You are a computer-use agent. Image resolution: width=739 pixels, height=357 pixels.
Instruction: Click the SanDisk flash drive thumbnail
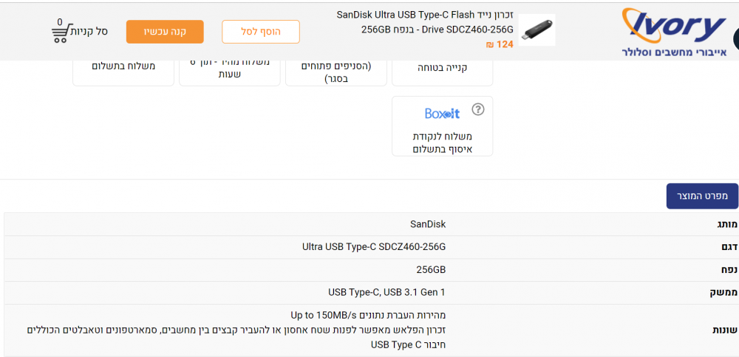coord(537,30)
